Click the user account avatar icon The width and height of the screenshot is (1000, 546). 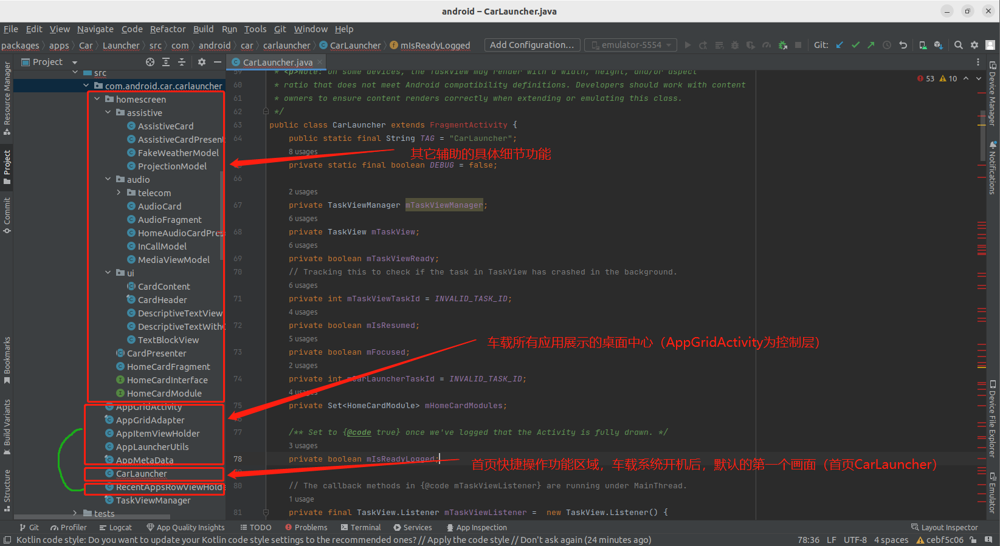click(x=990, y=45)
